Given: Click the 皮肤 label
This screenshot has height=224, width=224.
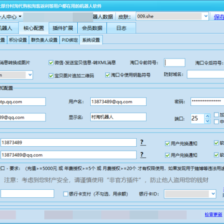Looking at the screenshot, I should 124,17.
